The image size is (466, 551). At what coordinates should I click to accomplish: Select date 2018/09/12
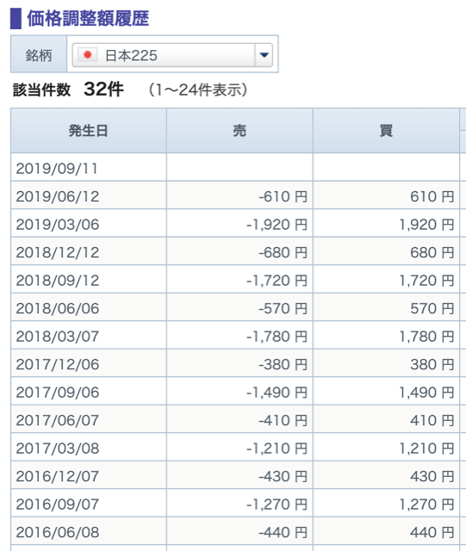click(x=58, y=281)
